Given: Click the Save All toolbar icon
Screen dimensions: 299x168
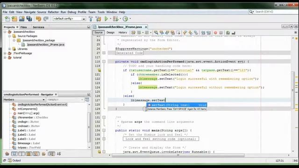Looking at the screenshot, I should pyautogui.click(x=29, y=19).
